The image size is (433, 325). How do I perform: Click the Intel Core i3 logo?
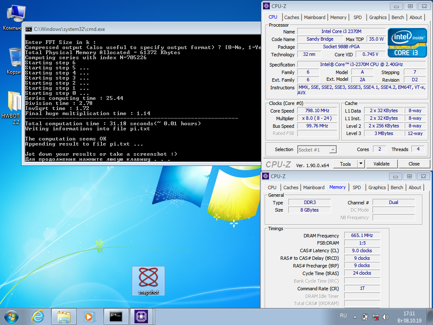[407, 42]
